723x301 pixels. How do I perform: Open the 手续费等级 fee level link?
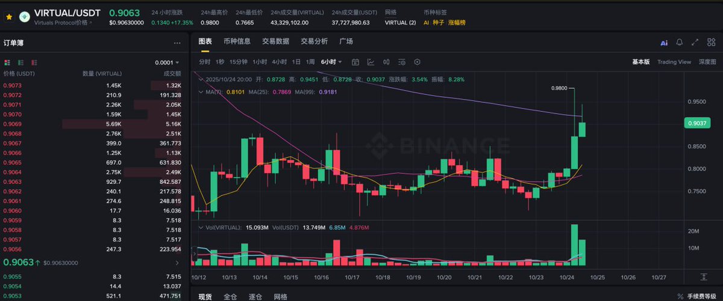pos(703,296)
